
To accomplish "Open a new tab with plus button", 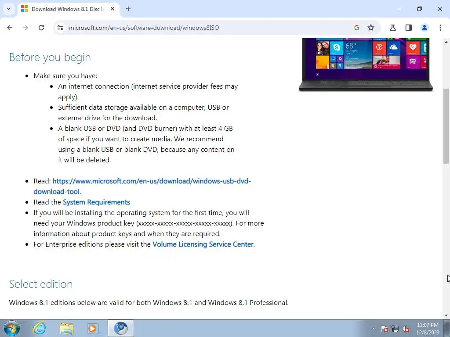I will [x=128, y=9].
